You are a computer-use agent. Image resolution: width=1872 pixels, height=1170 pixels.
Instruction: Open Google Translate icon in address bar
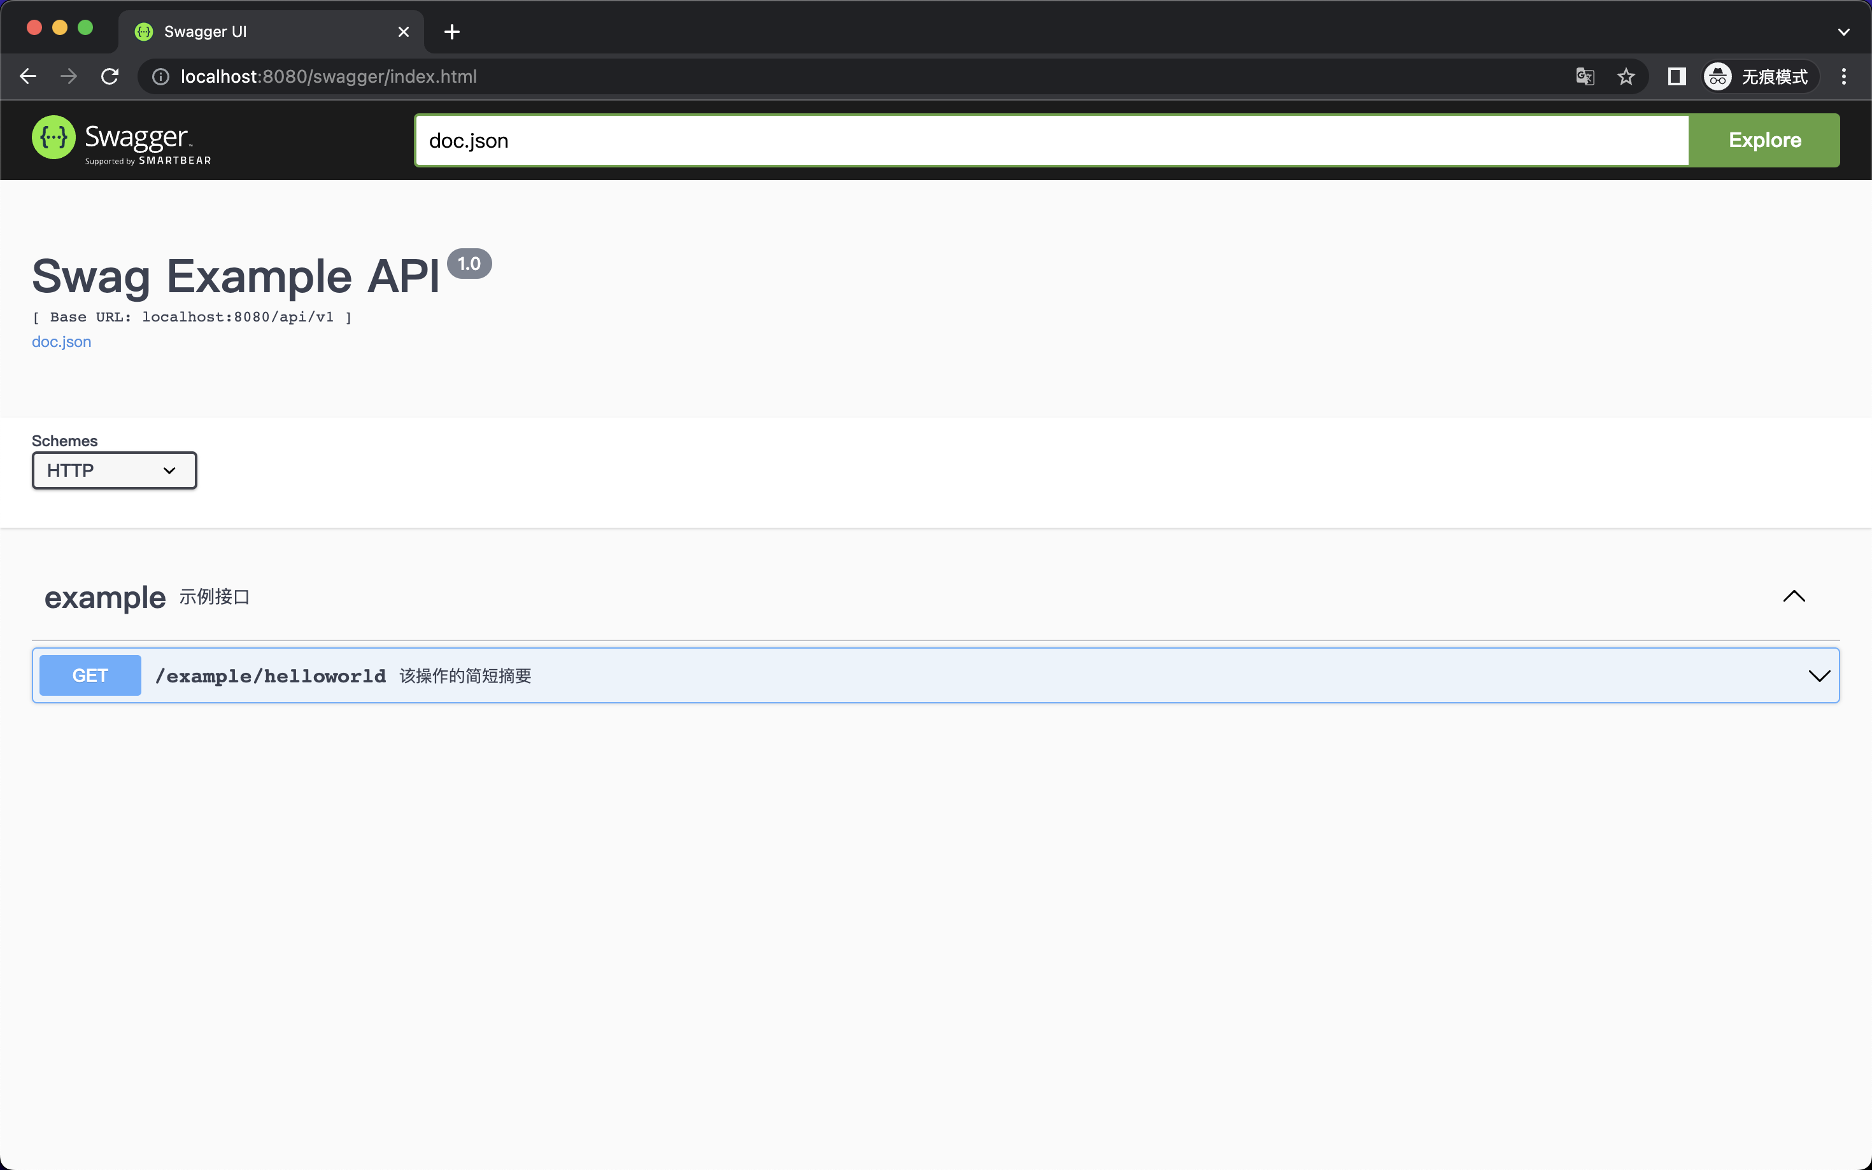click(1585, 76)
